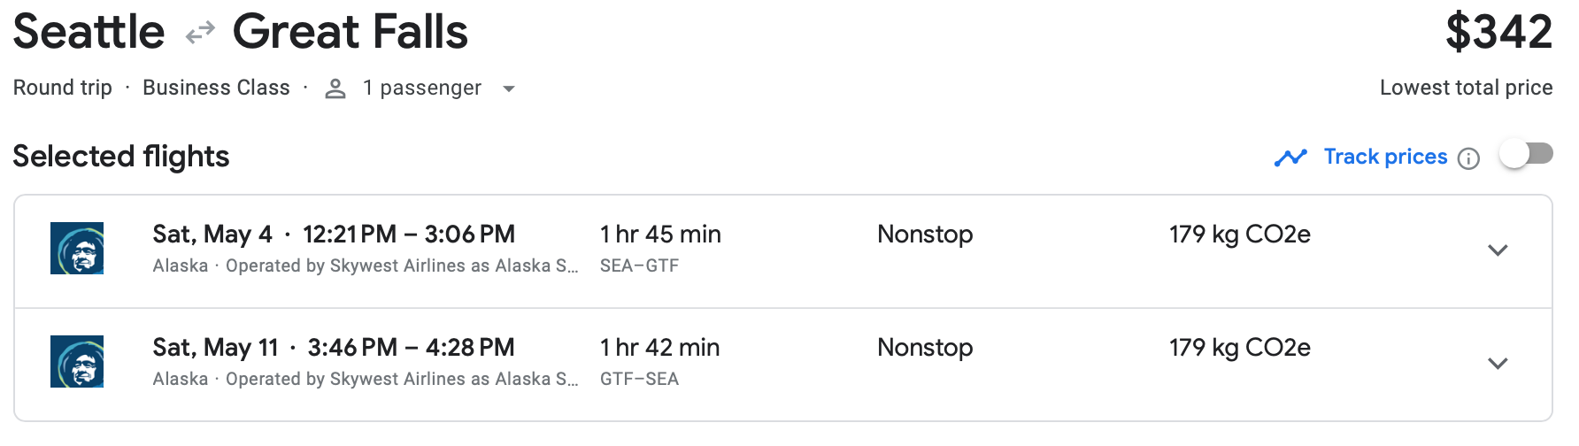This screenshot has height=446, width=1579.
Task: Toggle the Track prices switch
Action: pos(1526,155)
